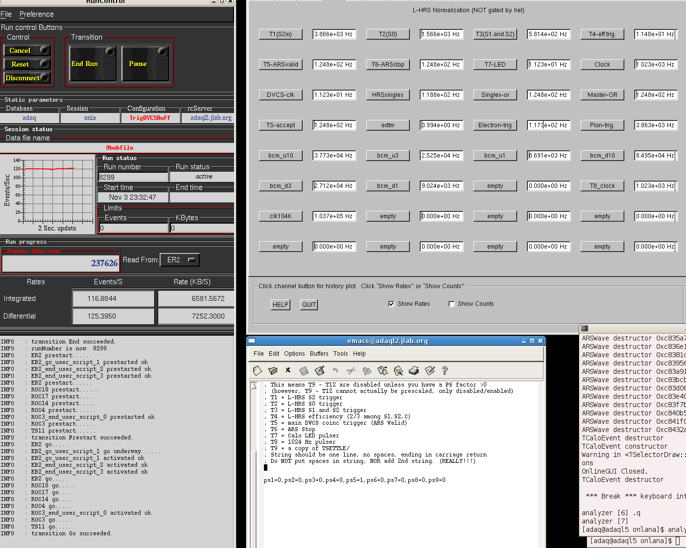The width and height of the screenshot is (686, 548).
Task: Open the emacs window menu icon in title bar
Action: point(252,341)
